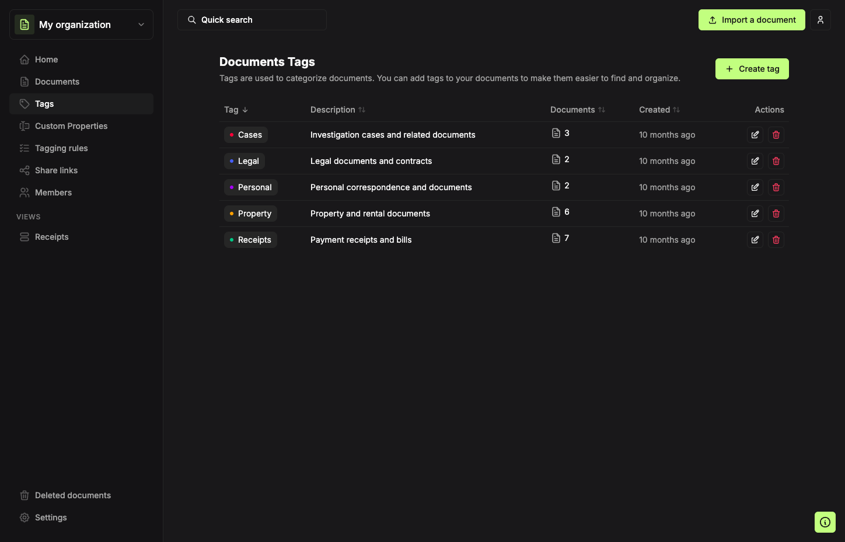The width and height of the screenshot is (845, 542).
Task: Delete the Legal tag
Action: coord(776,161)
